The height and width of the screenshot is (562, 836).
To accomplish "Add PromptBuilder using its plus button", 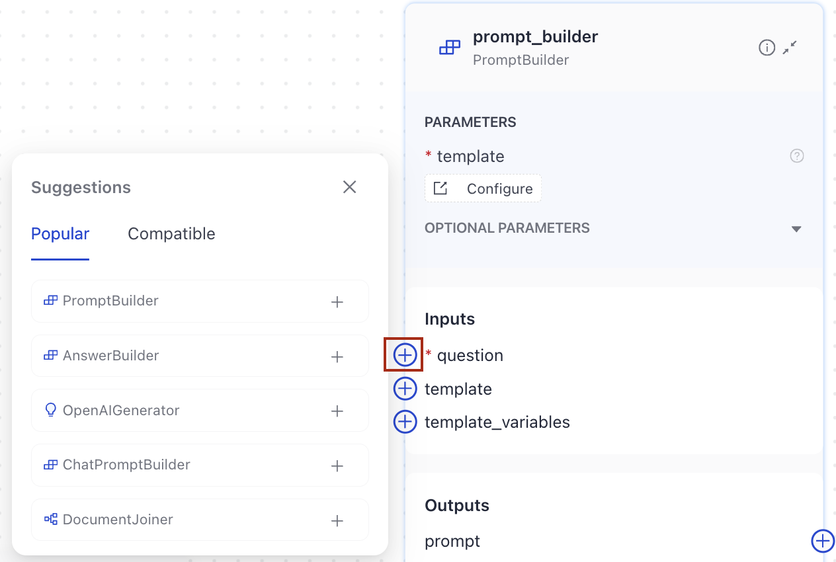I will pos(337,301).
